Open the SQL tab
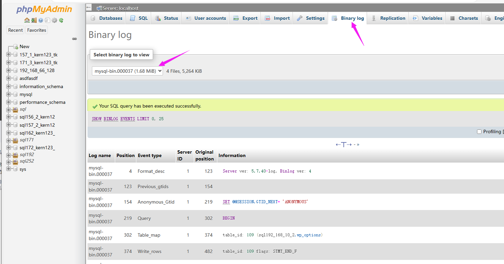 (139, 18)
